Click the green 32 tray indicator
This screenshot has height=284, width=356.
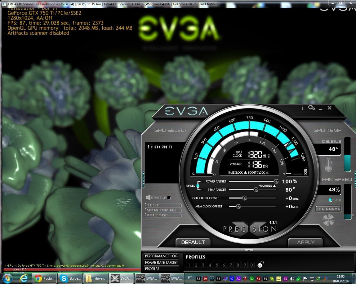(x=252, y=279)
